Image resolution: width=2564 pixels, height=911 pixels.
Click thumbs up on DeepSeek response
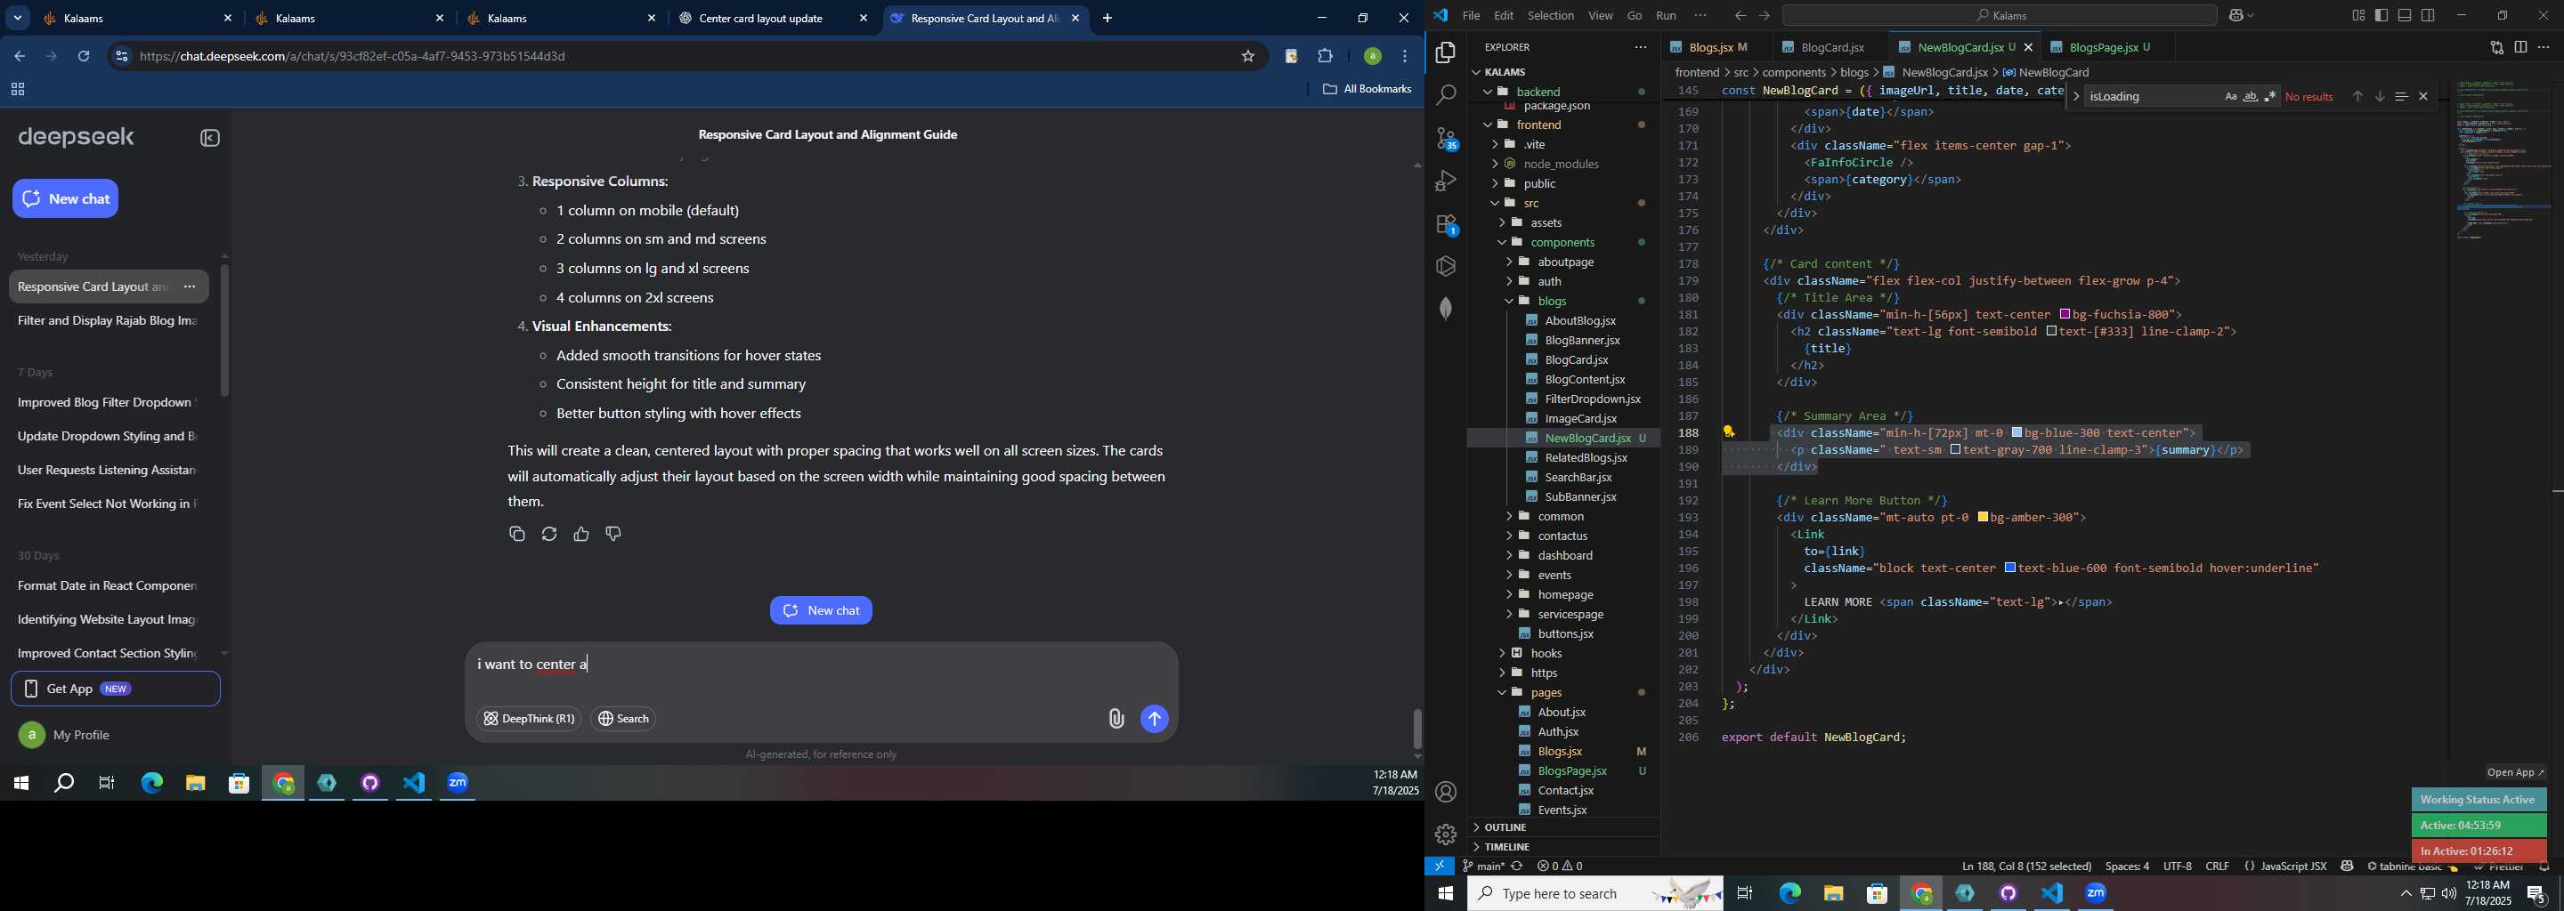581,534
